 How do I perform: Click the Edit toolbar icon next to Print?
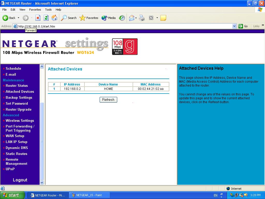tap(151, 18)
